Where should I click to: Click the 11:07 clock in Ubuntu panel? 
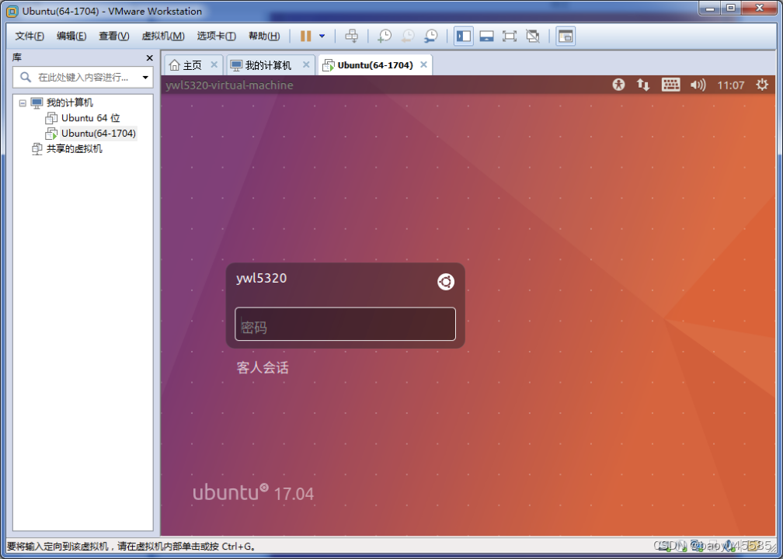pyautogui.click(x=730, y=85)
